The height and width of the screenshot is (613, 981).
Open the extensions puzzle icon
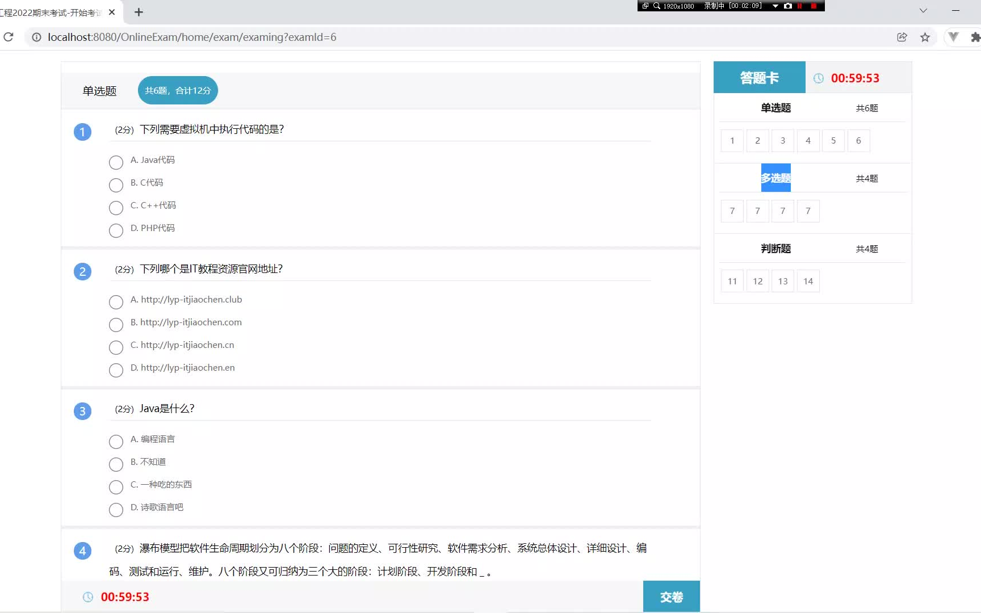pos(975,37)
